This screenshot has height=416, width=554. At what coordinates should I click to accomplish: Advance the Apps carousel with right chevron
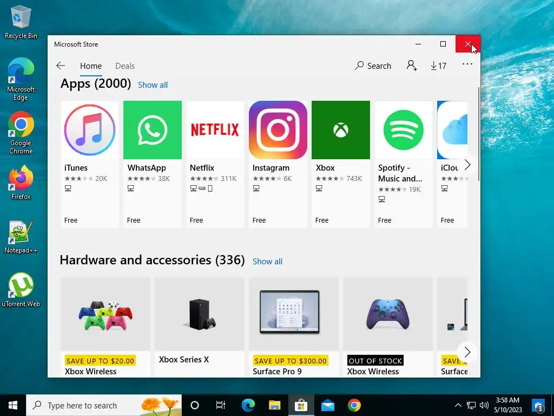click(467, 165)
